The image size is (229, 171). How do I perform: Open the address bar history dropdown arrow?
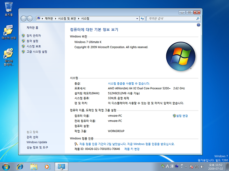point(137,19)
